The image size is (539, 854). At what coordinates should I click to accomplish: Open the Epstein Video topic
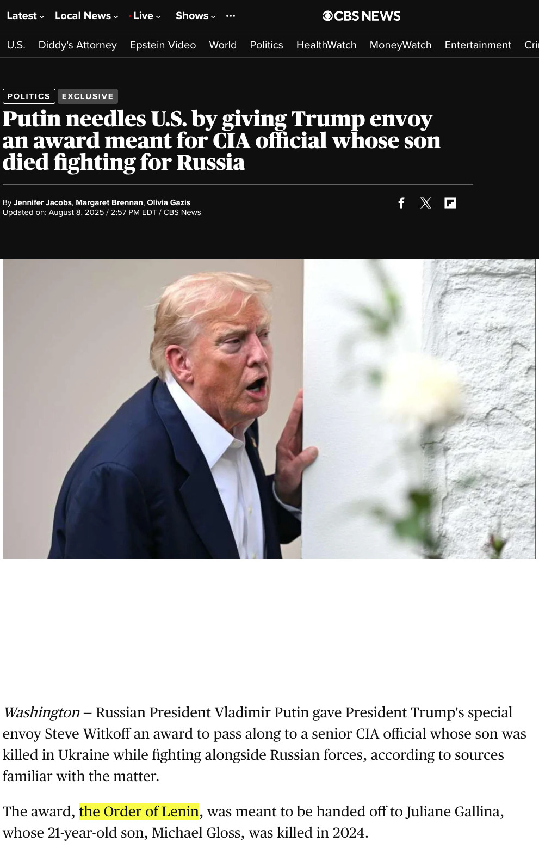click(163, 45)
